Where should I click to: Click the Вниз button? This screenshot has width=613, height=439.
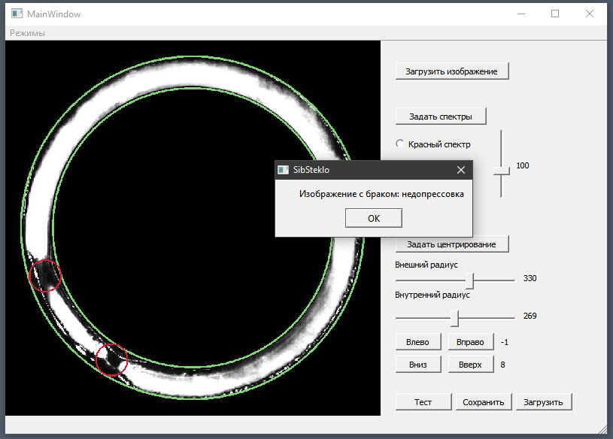(418, 365)
